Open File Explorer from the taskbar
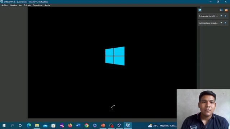 [x=37, y=125]
